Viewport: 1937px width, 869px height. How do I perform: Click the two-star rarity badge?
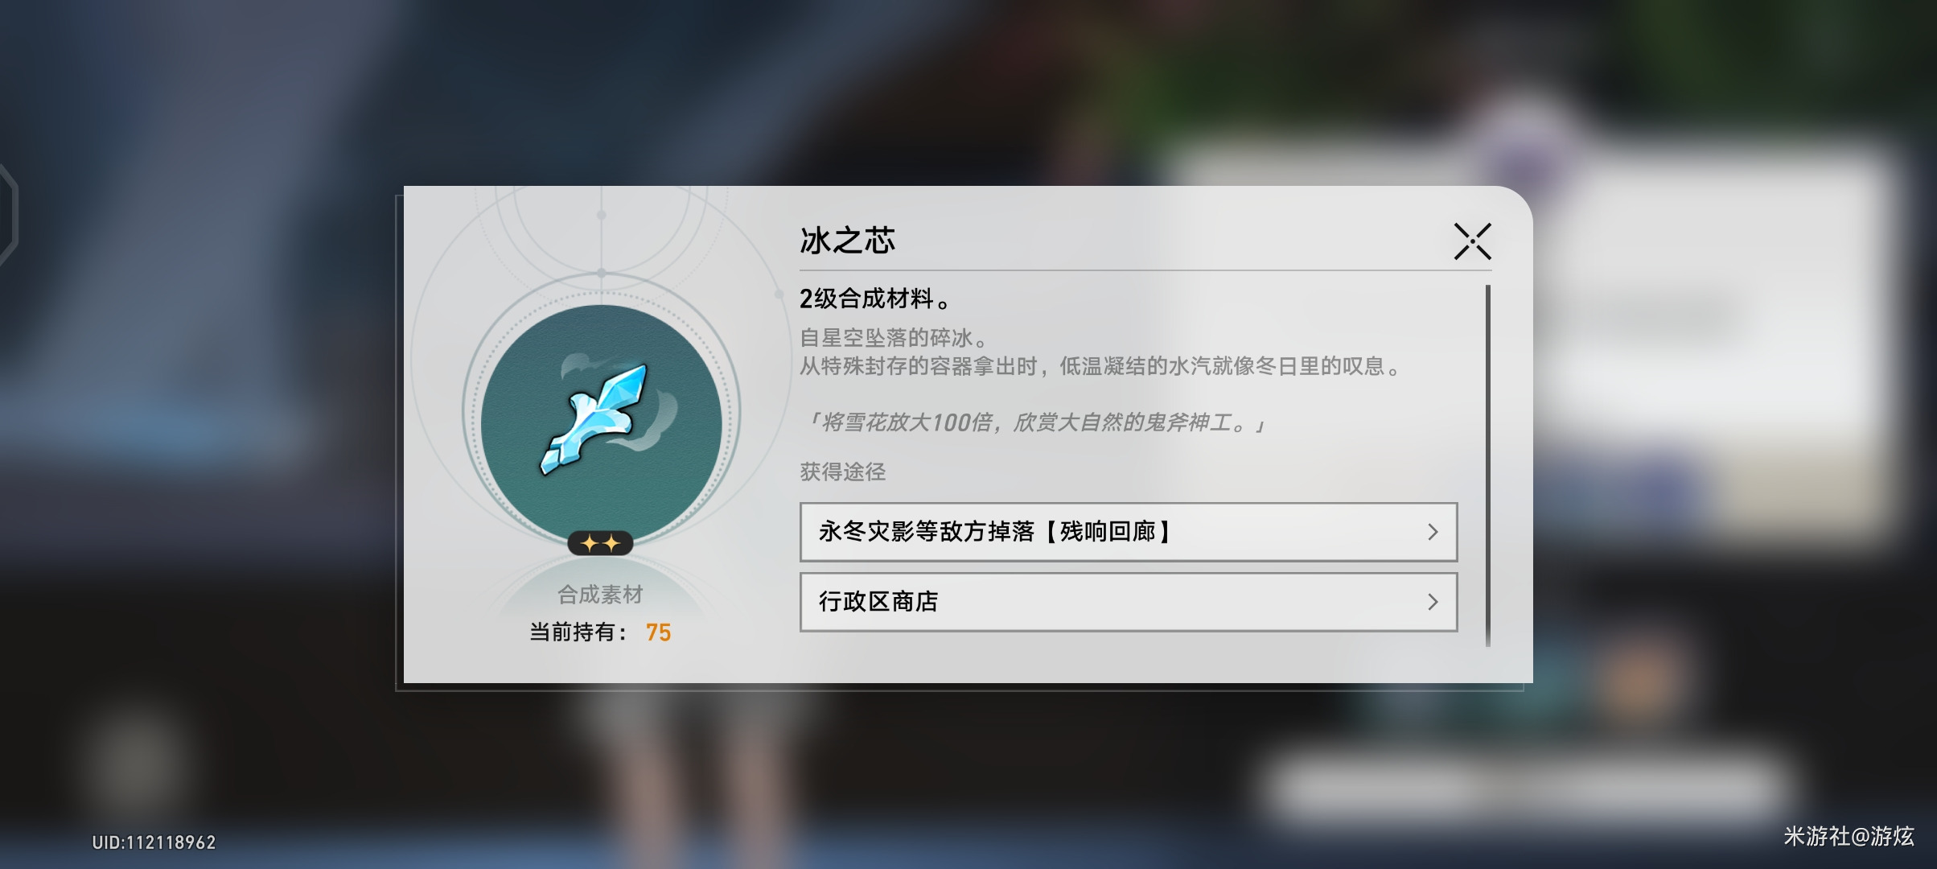click(x=600, y=544)
